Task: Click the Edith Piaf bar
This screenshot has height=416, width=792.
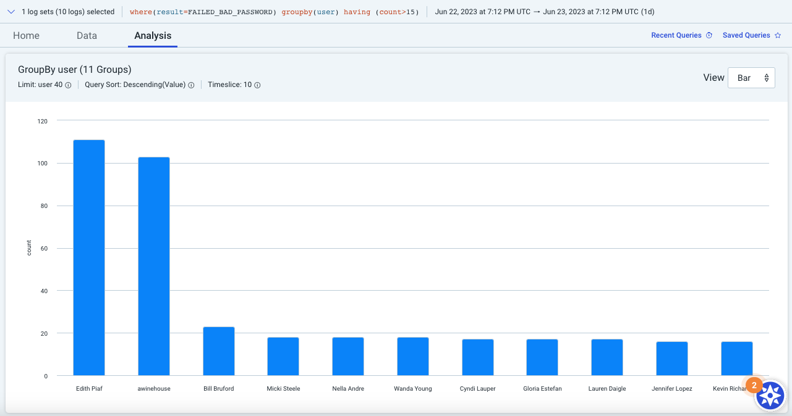Action: click(x=89, y=257)
